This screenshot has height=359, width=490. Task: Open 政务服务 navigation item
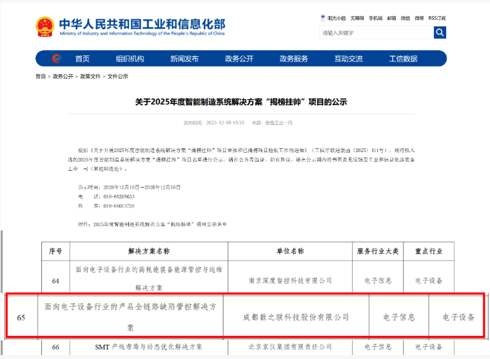[x=293, y=59]
